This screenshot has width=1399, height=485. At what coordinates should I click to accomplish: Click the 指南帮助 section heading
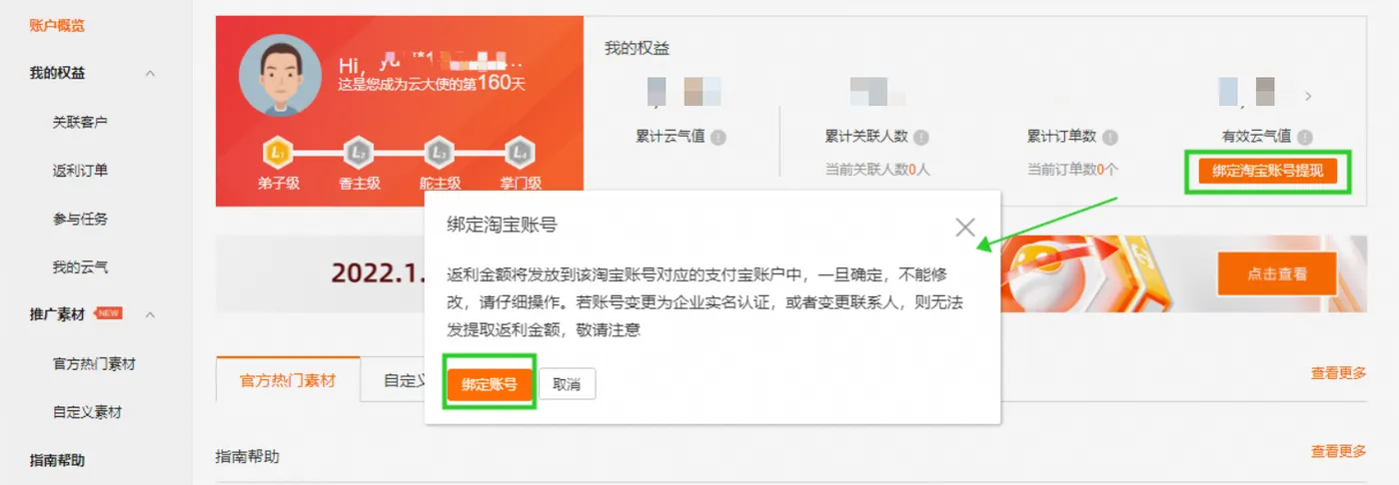[248, 457]
